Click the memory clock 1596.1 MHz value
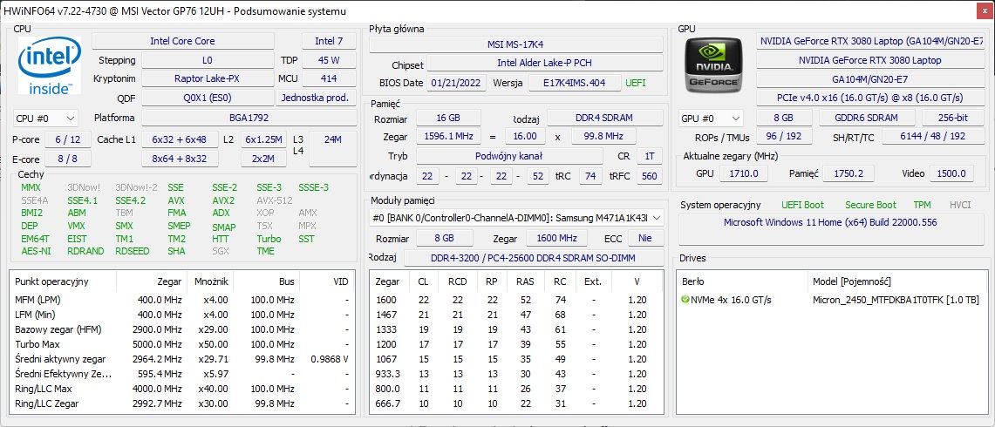This screenshot has width=995, height=427. point(448,137)
